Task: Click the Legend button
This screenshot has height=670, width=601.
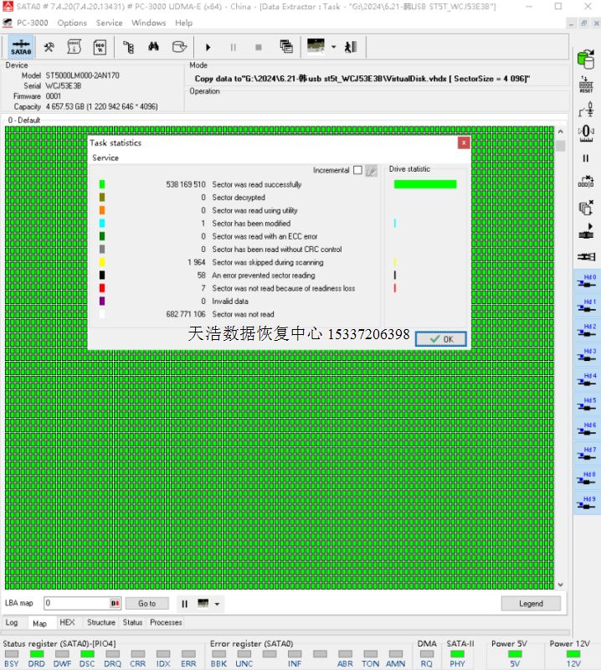Action: tap(531, 603)
